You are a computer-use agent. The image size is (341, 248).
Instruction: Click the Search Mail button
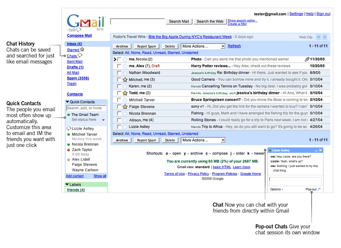[x=179, y=21]
